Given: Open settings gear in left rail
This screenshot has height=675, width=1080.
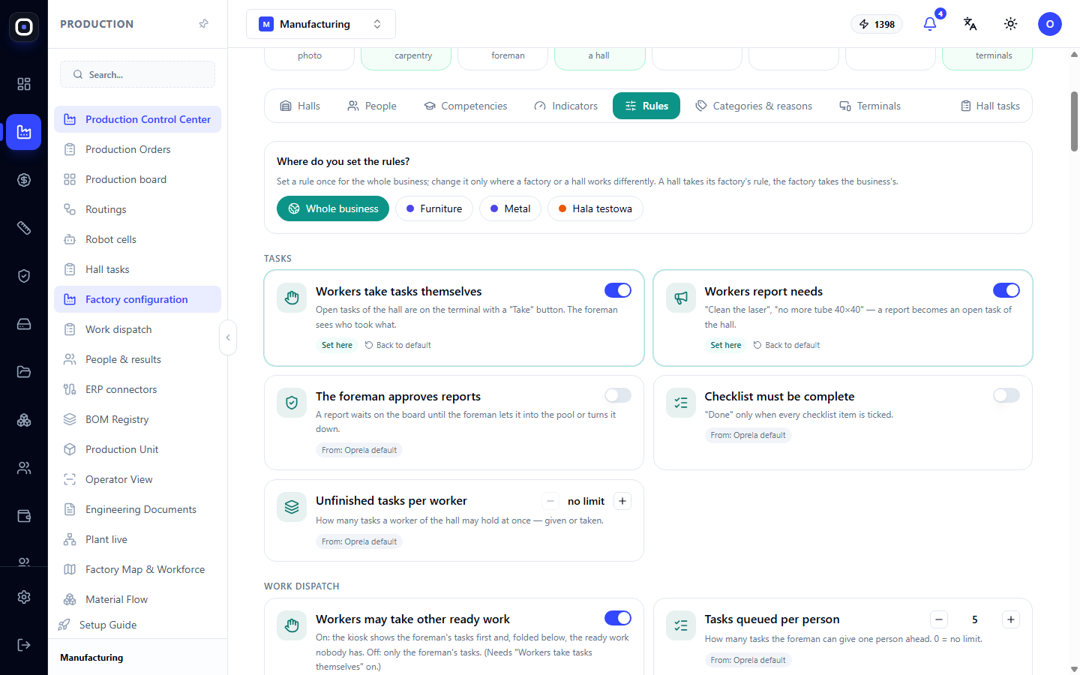Looking at the screenshot, I should [x=24, y=597].
